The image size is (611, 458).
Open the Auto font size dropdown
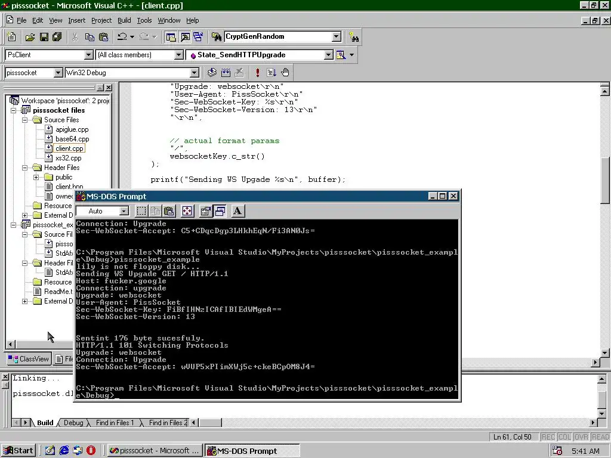coord(124,211)
